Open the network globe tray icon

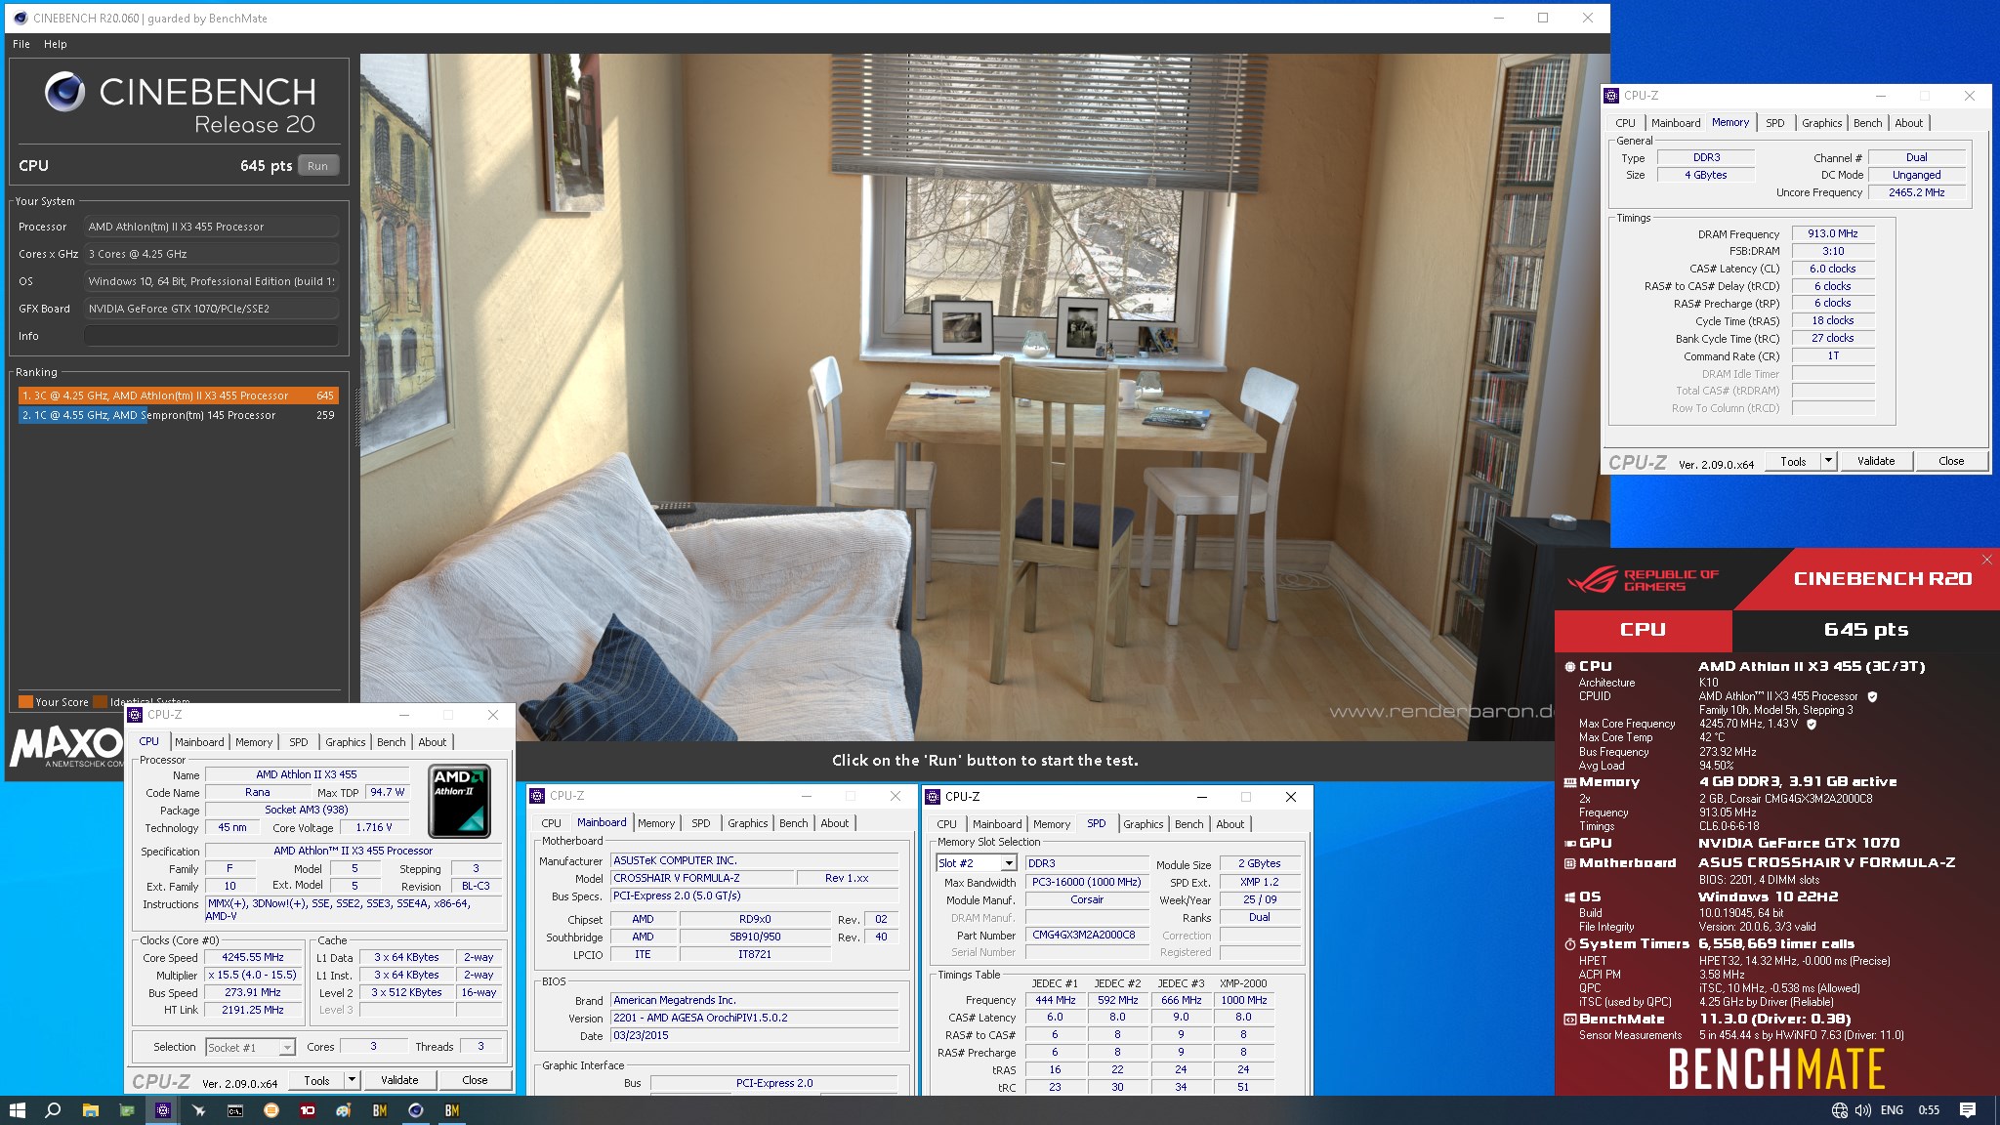point(1840,1110)
